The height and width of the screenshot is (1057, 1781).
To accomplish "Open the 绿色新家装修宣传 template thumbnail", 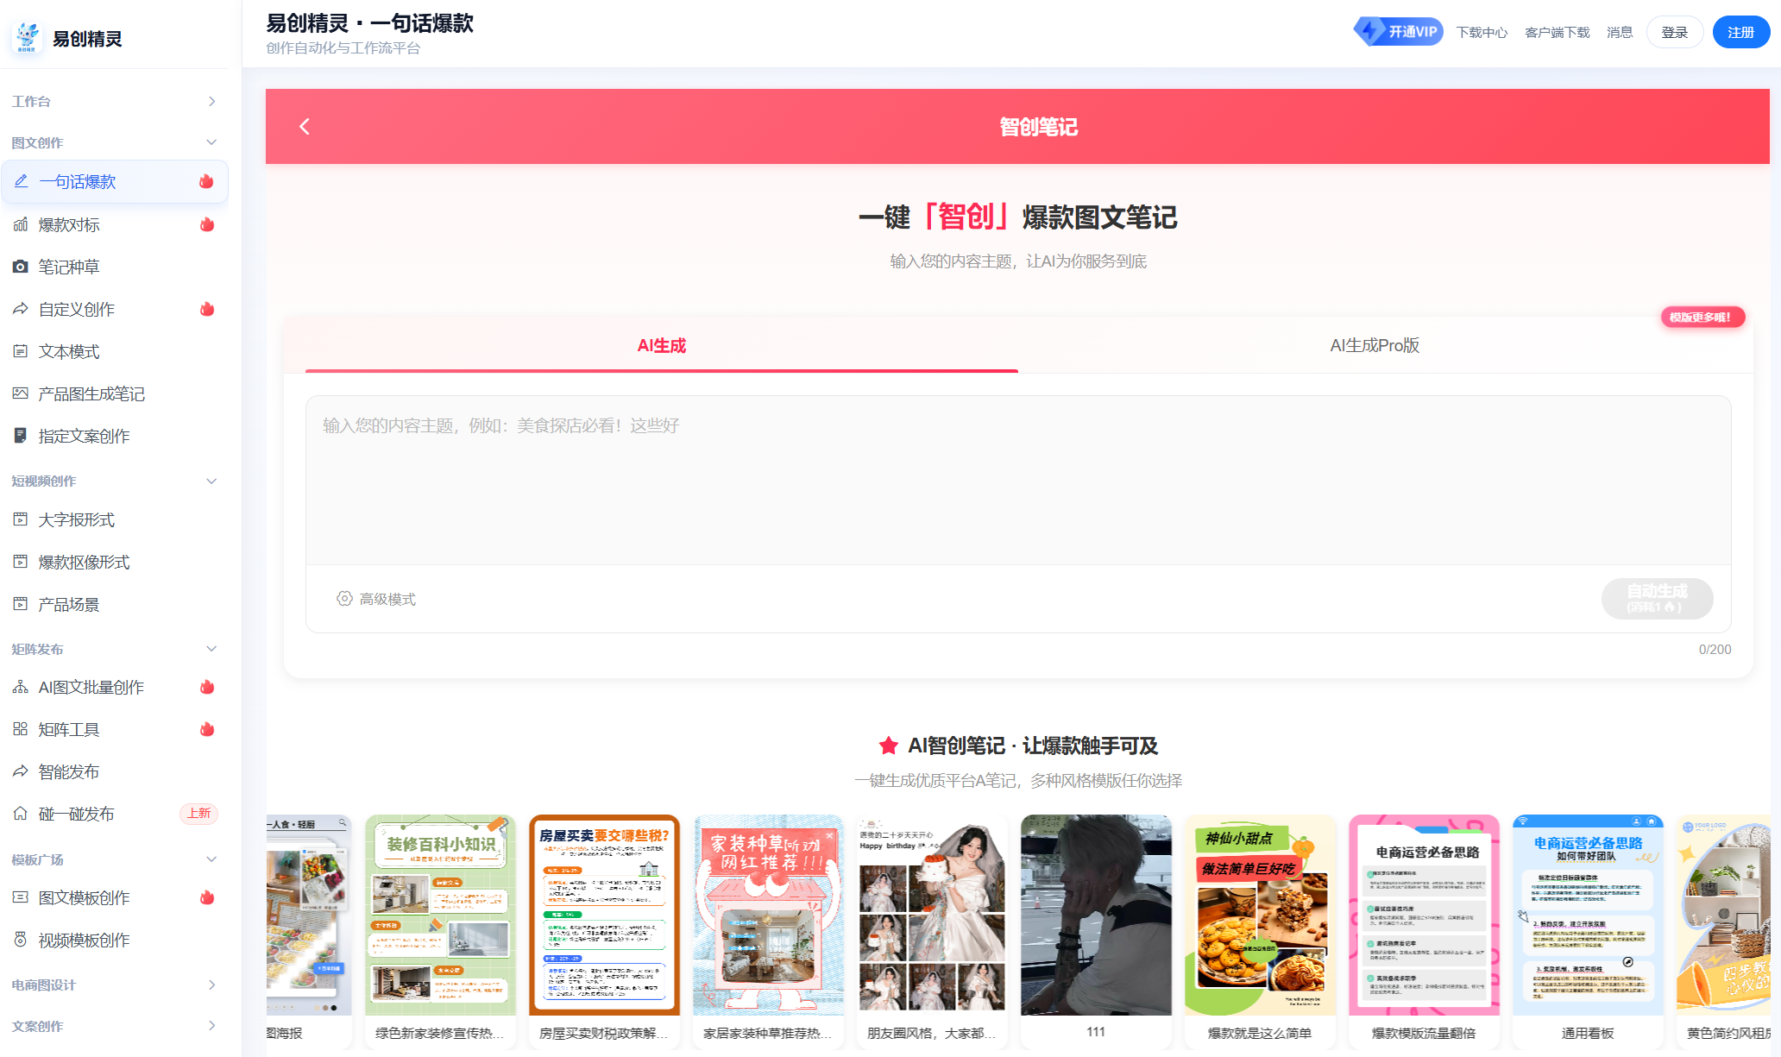I will [x=440, y=915].
